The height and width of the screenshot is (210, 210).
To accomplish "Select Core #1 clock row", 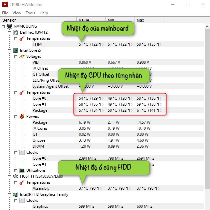I will click(118, 164).
